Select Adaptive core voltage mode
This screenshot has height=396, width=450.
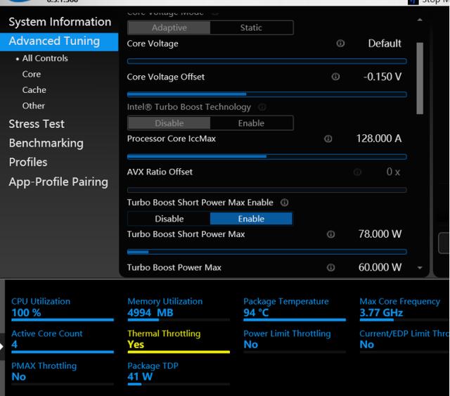(x=169, y=27)
